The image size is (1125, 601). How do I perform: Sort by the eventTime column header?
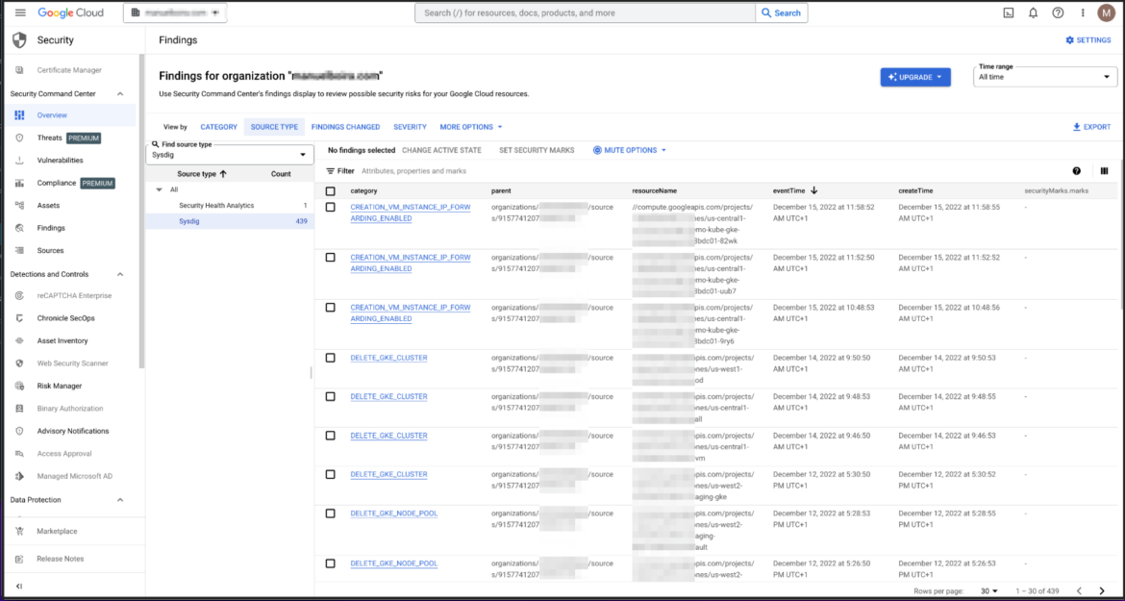[x=795, y=190]
